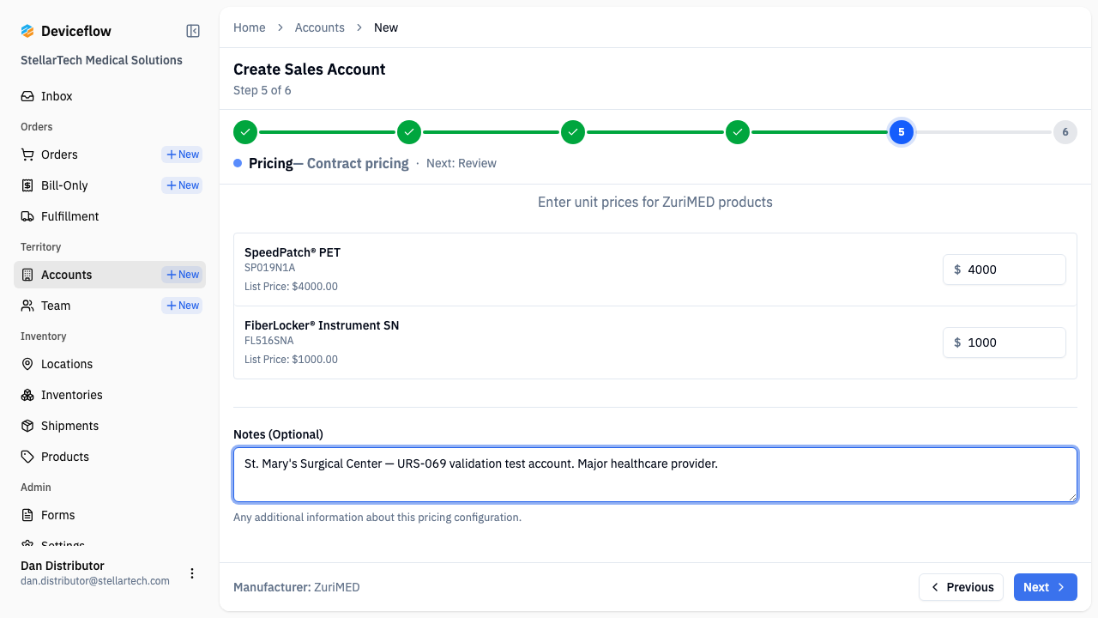Click SKU text 'FL516SNA'
The image size is (1098, 618).
pyautogui.click(x=268, y=341)
